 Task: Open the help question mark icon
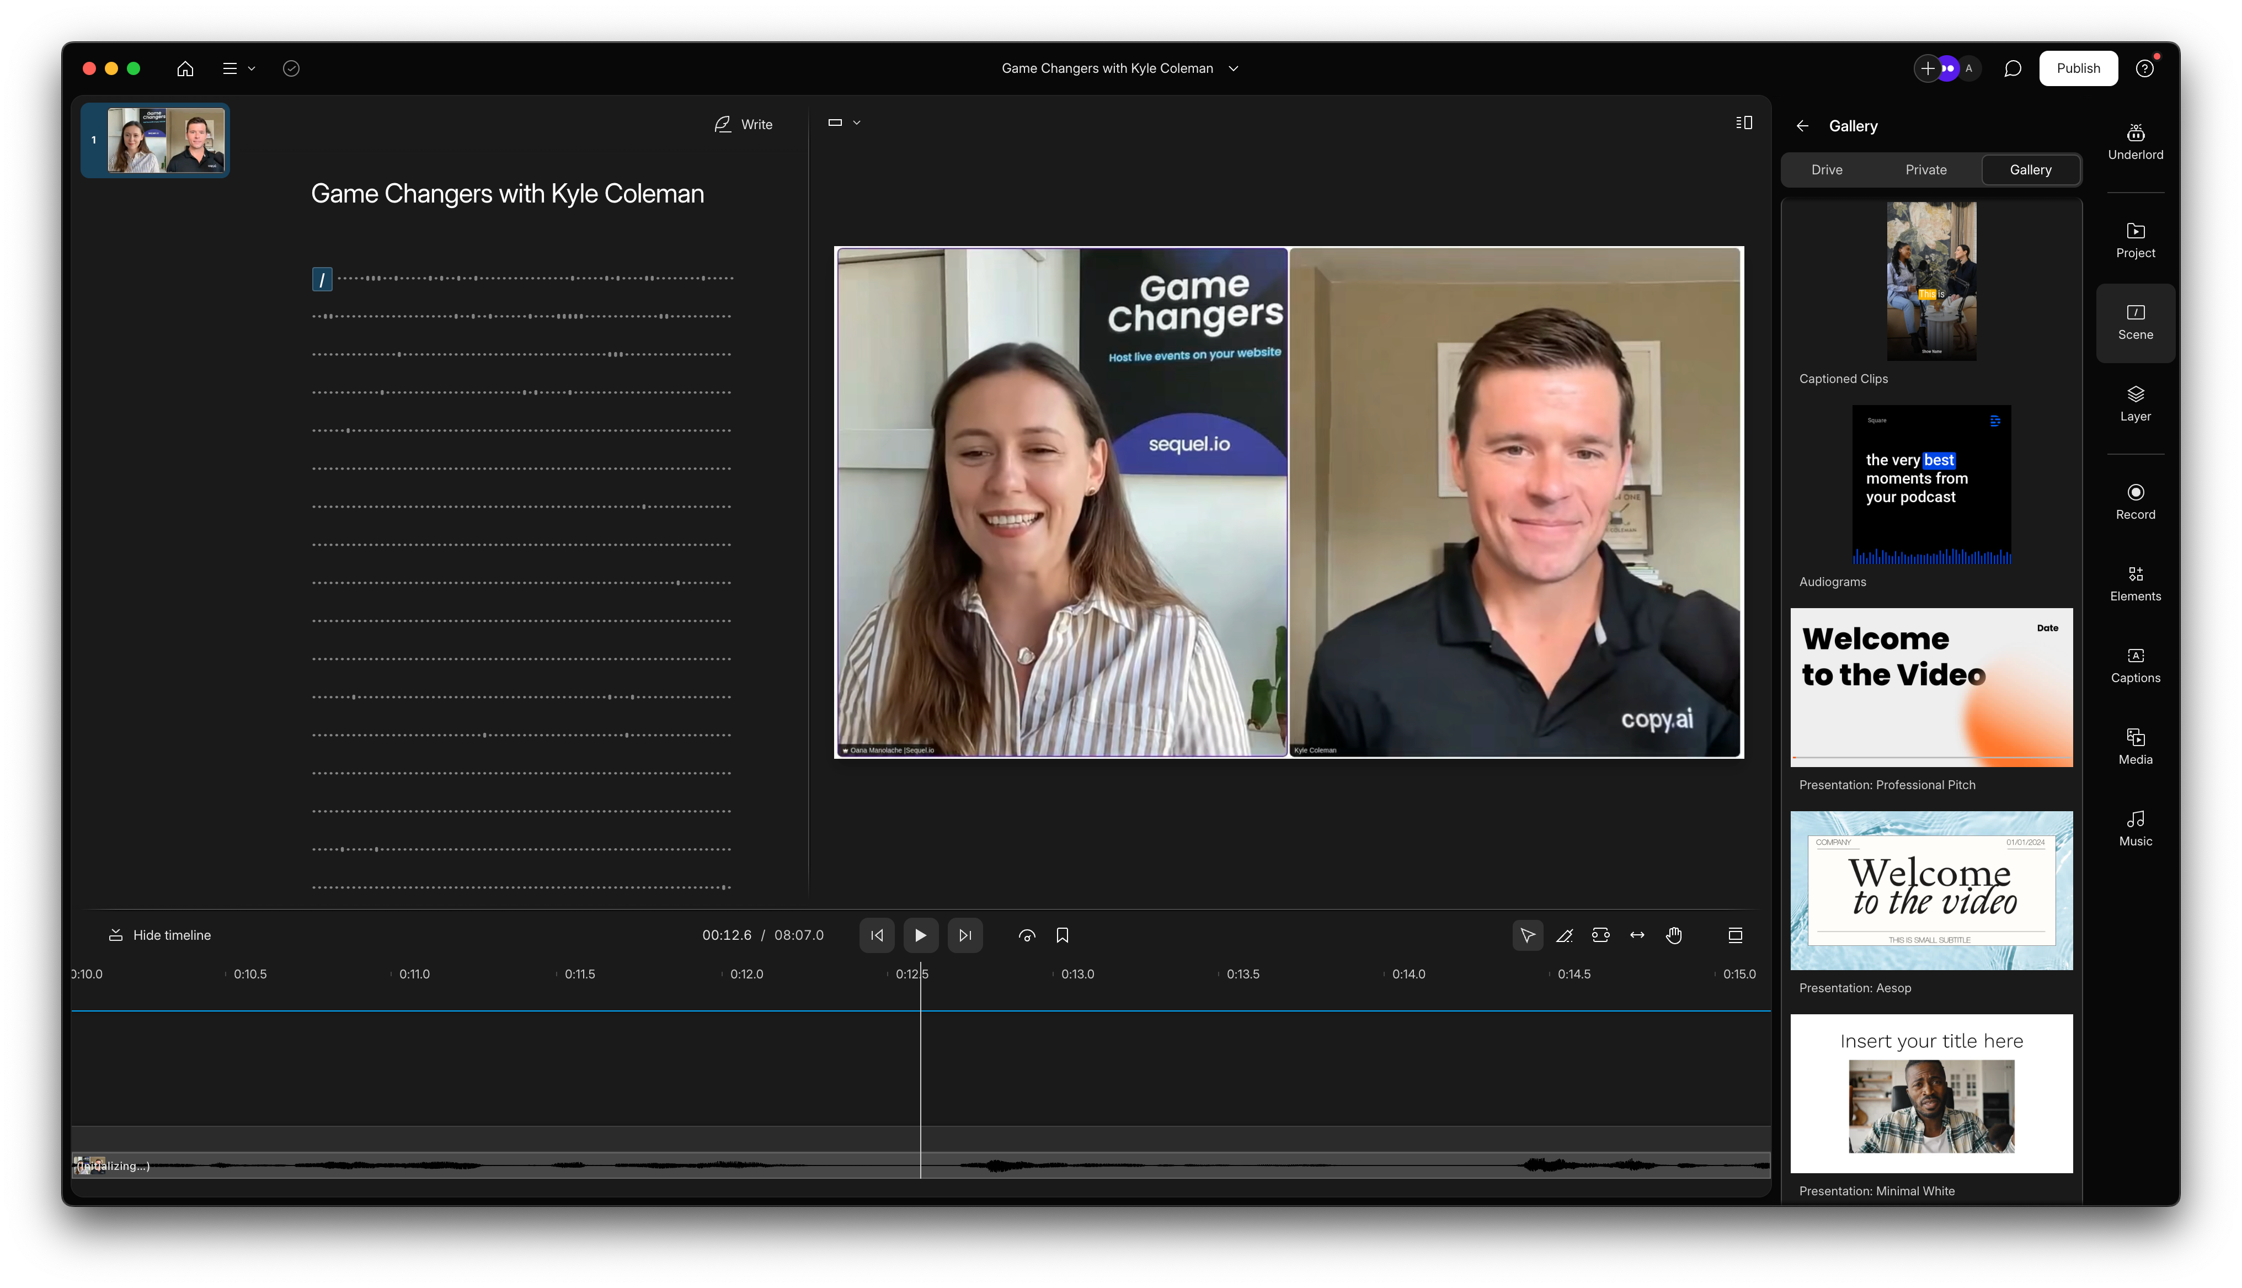pyautogui.click(x=2144, y=68)
